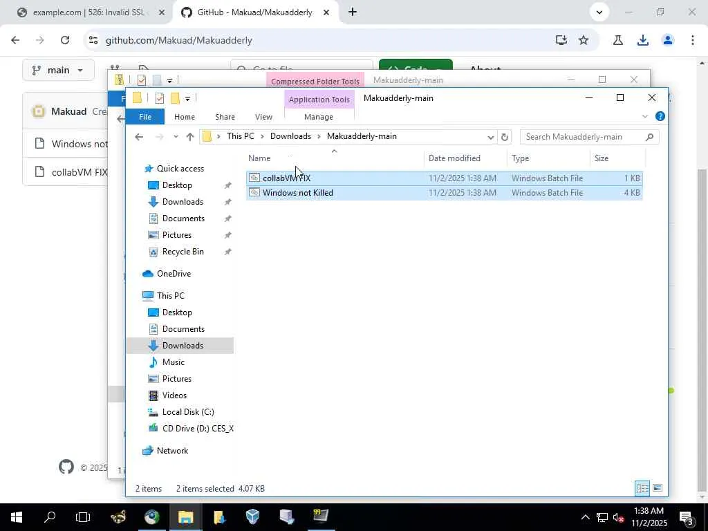Image resolution: width=708 pixels, height=531 pixels.
Task: Close the GitHub Makuad/Makuadderly browser tab
Action: click(x=326, y=12)
